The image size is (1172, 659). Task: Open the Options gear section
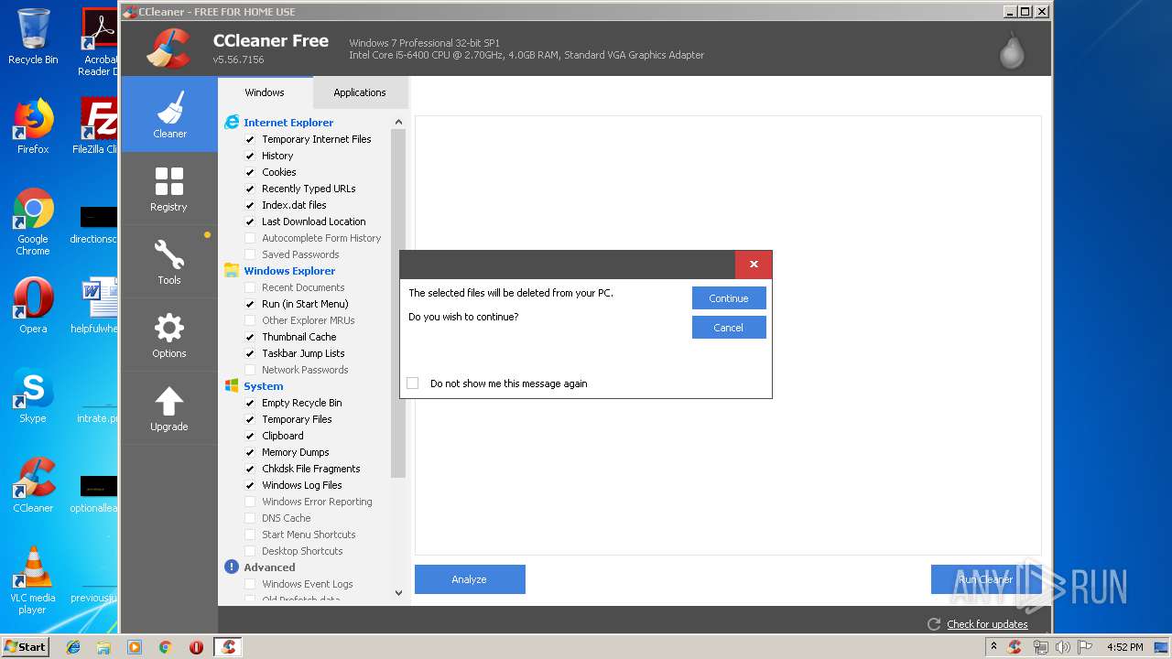click(x=169, y=335)
